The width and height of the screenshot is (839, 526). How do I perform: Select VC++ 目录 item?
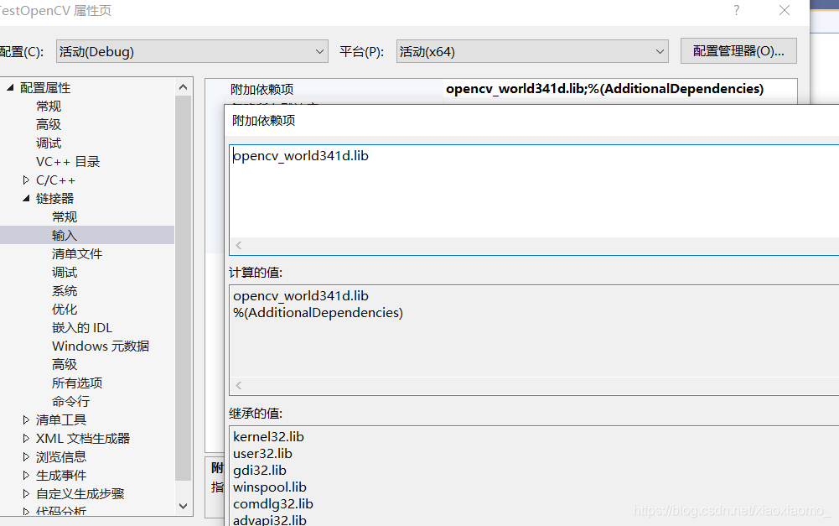[x=68, y=161]
